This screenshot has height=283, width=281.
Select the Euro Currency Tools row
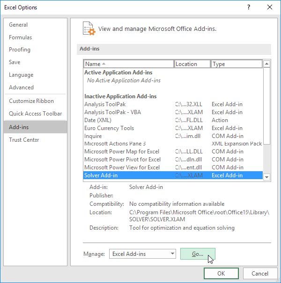pyautogui.click(x=173, y=128)
